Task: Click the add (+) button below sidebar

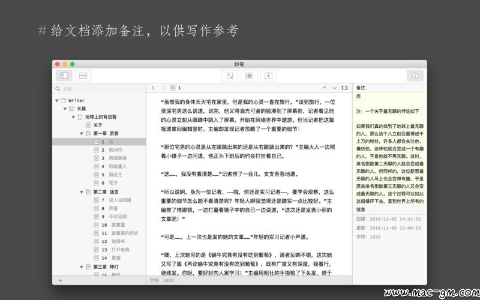Action: coord(60,280)
